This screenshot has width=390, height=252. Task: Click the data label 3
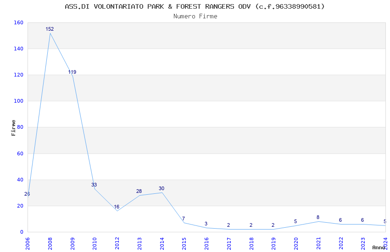point(206,224)
